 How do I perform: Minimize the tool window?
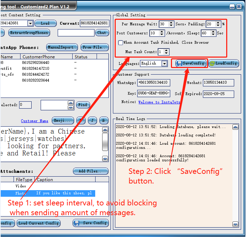pos(232,7)
